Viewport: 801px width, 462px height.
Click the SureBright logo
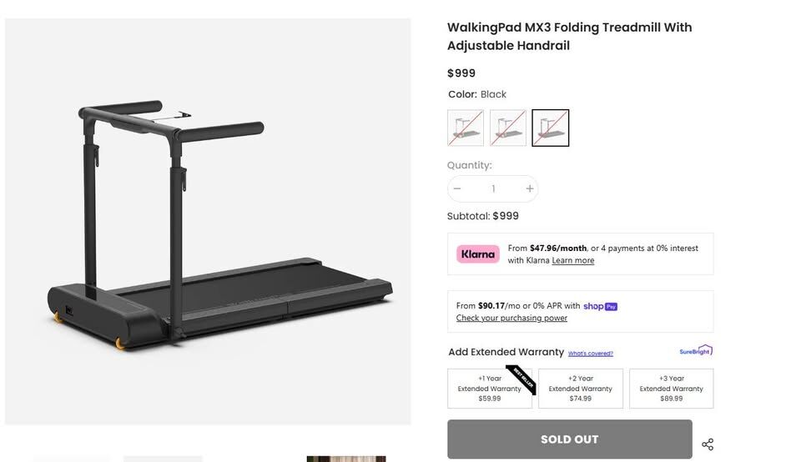coord(696,351)
